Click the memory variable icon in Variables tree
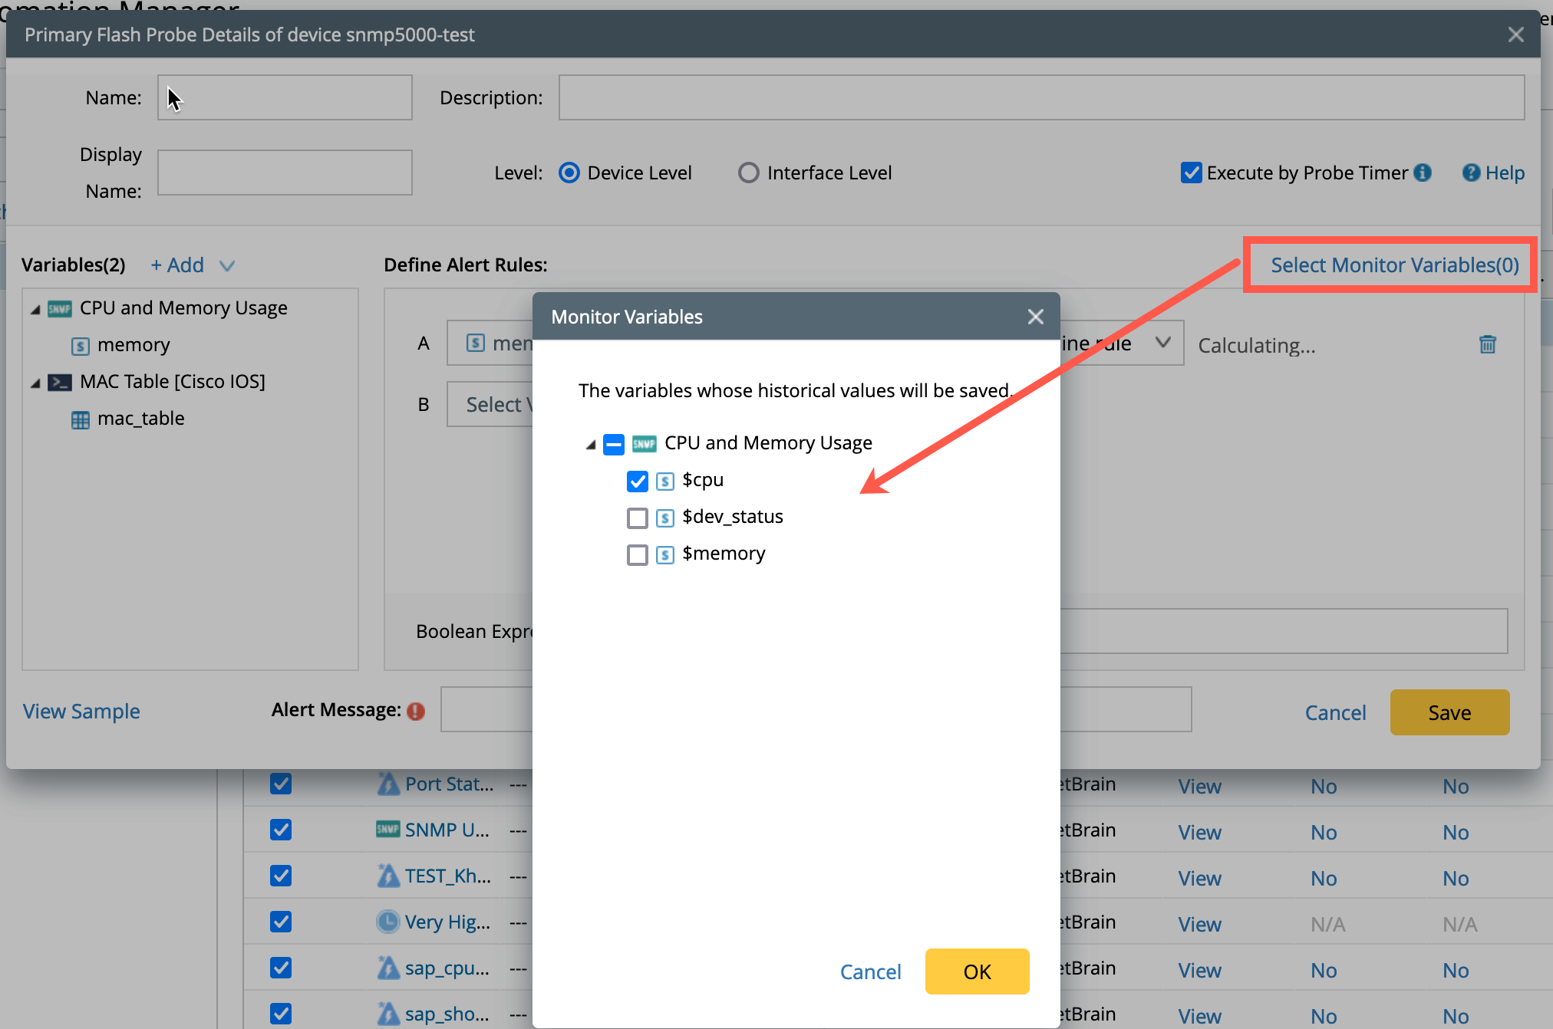Screen dimensions: 1553x1029 point(81,346)
